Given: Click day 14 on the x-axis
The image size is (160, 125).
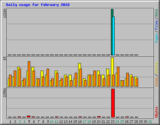Looking at the screenshot, I should pyautogui.click(x=70, y=122).
